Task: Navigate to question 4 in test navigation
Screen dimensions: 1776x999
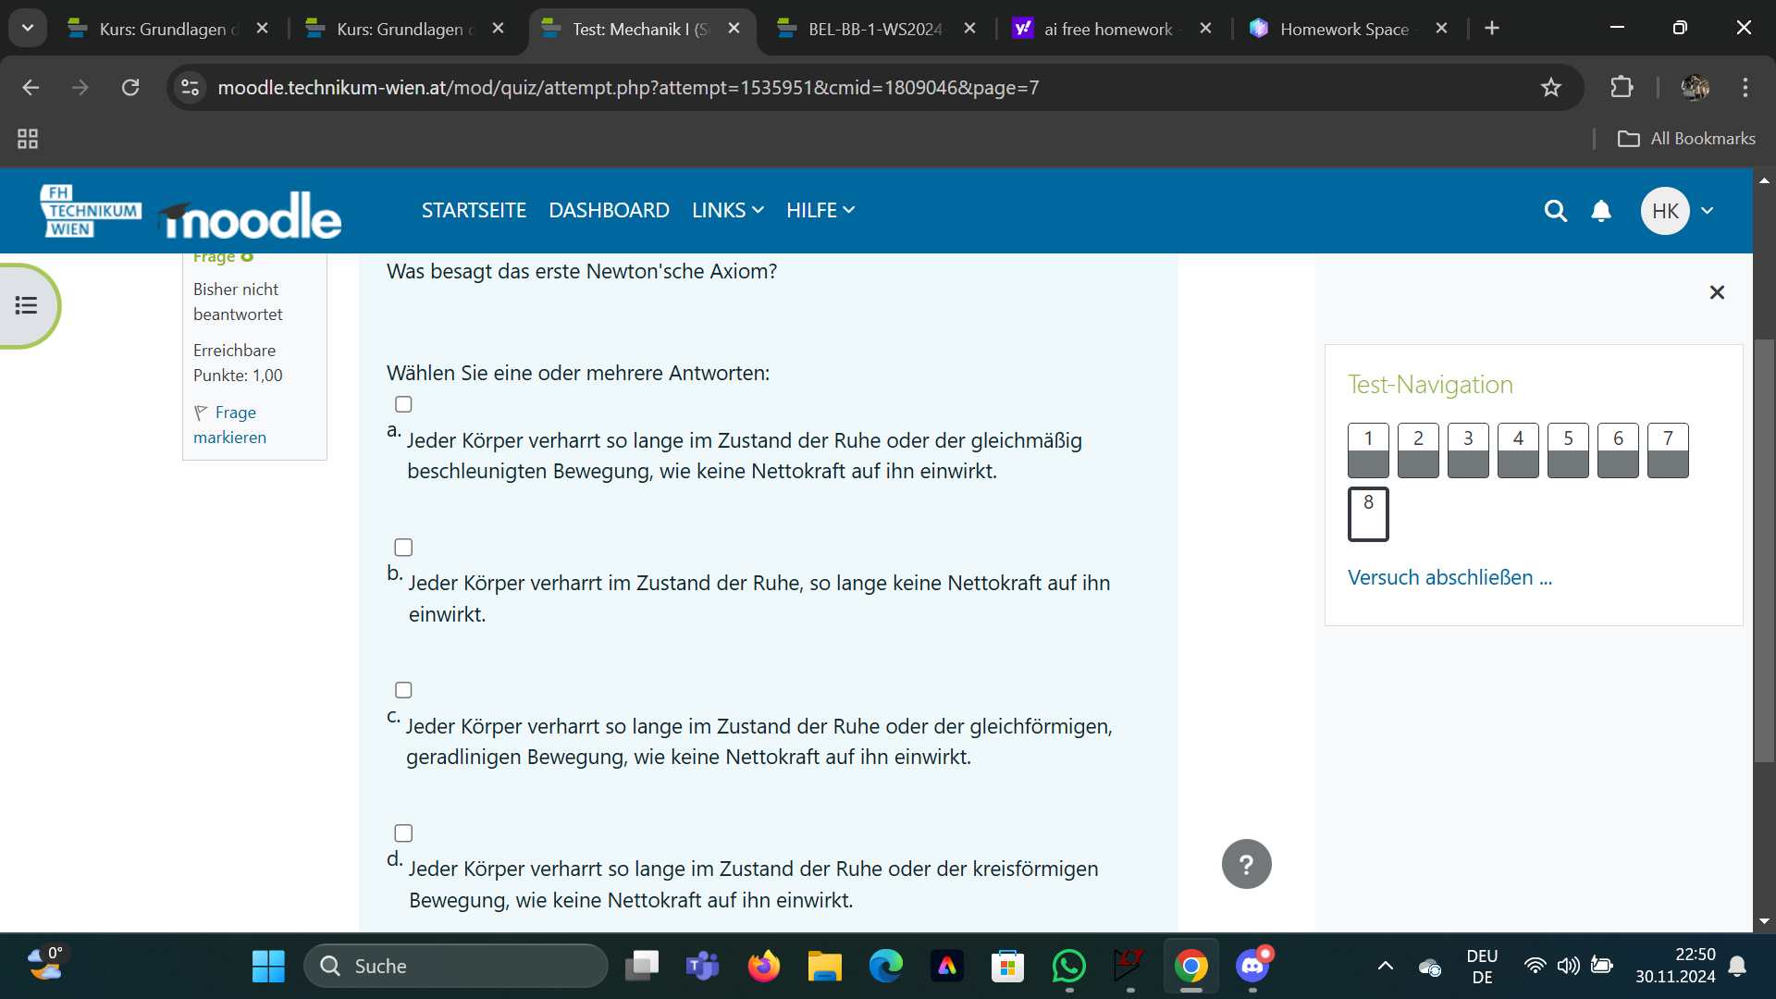Action: click(x=1519, y=449)
